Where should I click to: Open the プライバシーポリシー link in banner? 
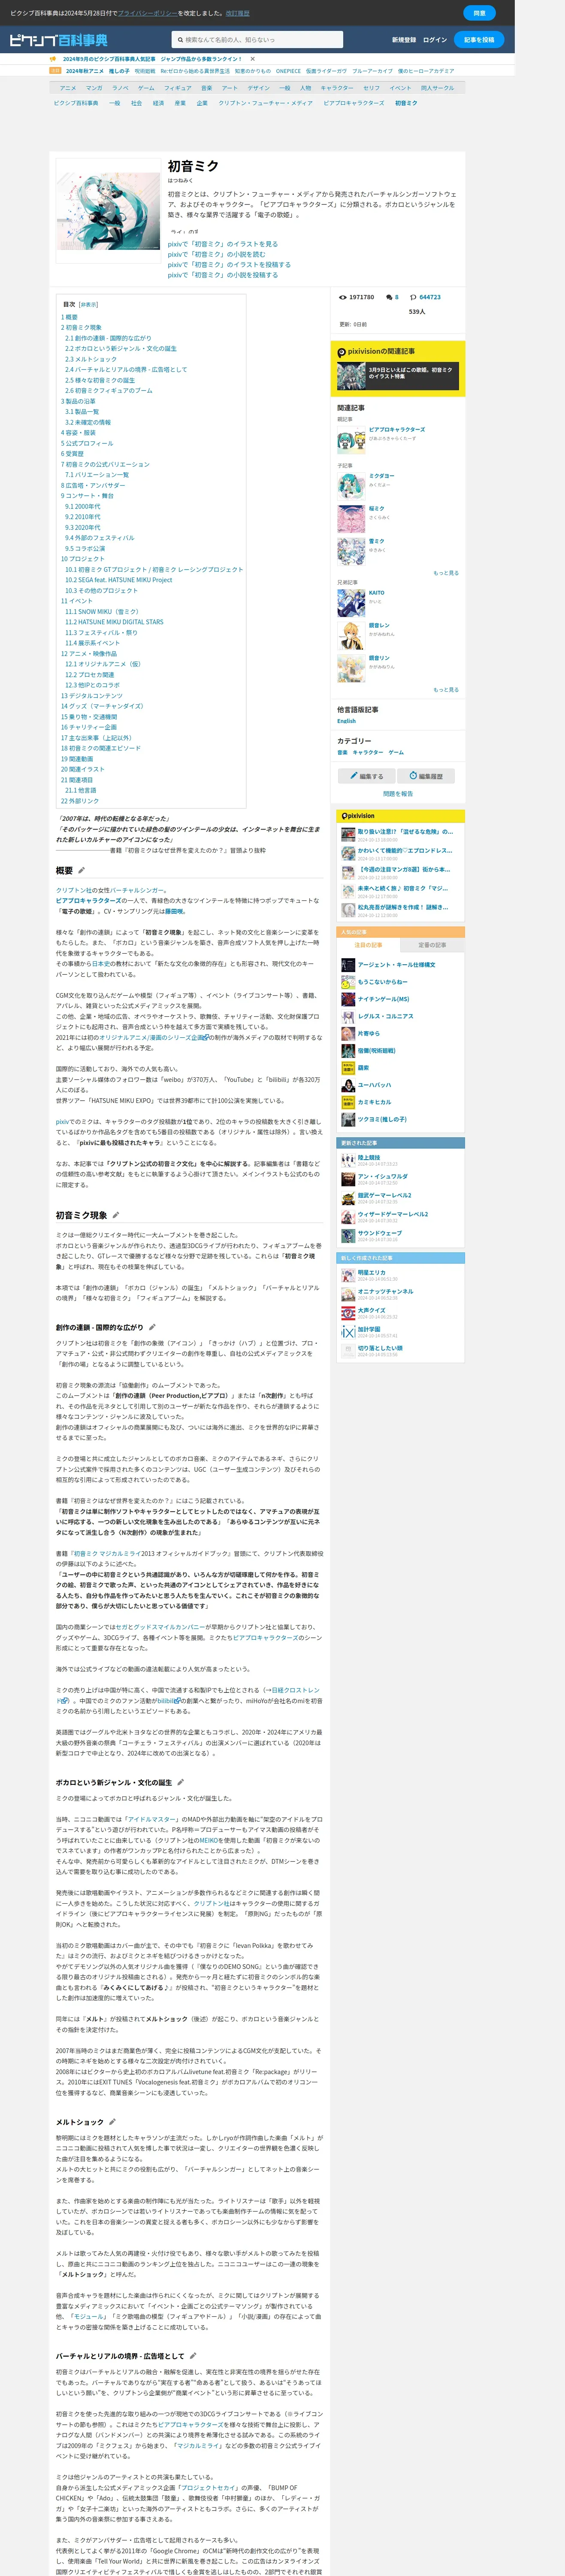coord(147,13)
